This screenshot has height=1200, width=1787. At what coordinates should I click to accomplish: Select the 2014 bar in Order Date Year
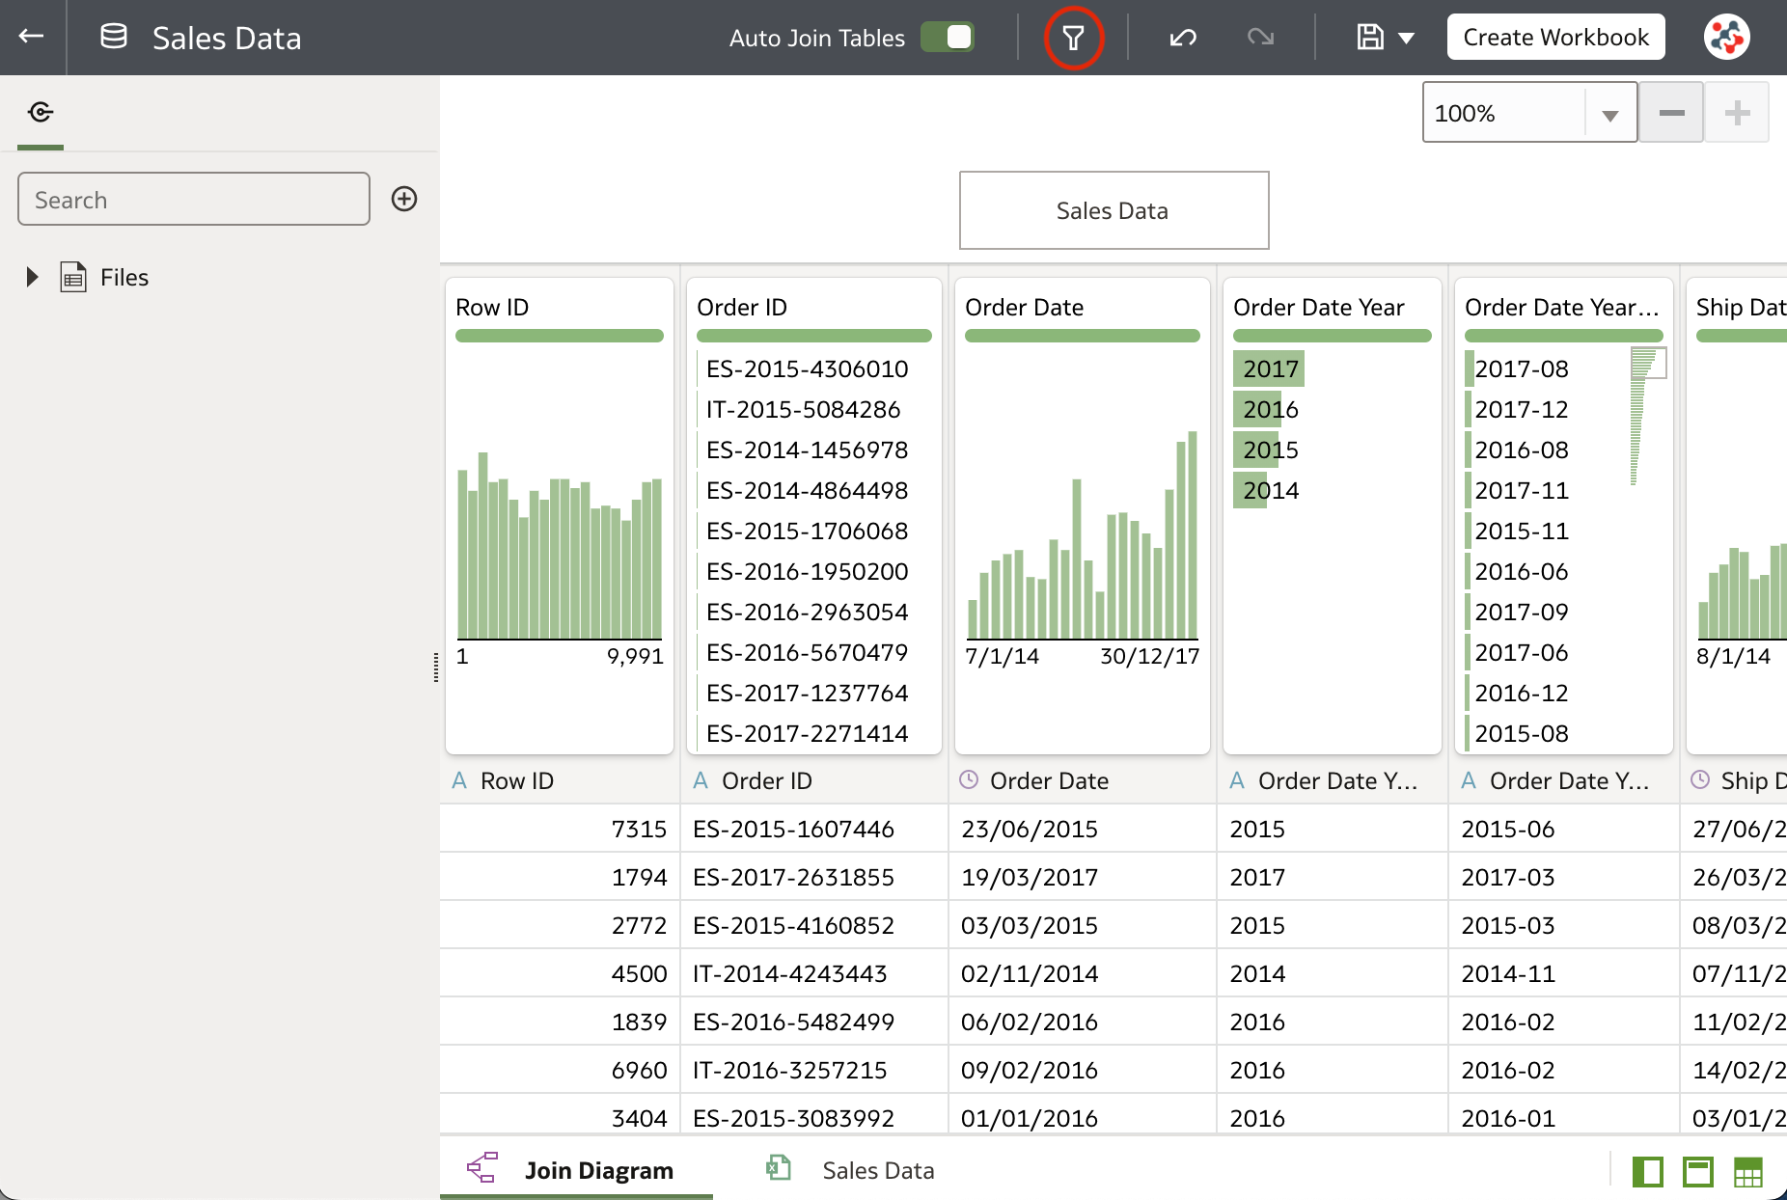pos(1251,490)
